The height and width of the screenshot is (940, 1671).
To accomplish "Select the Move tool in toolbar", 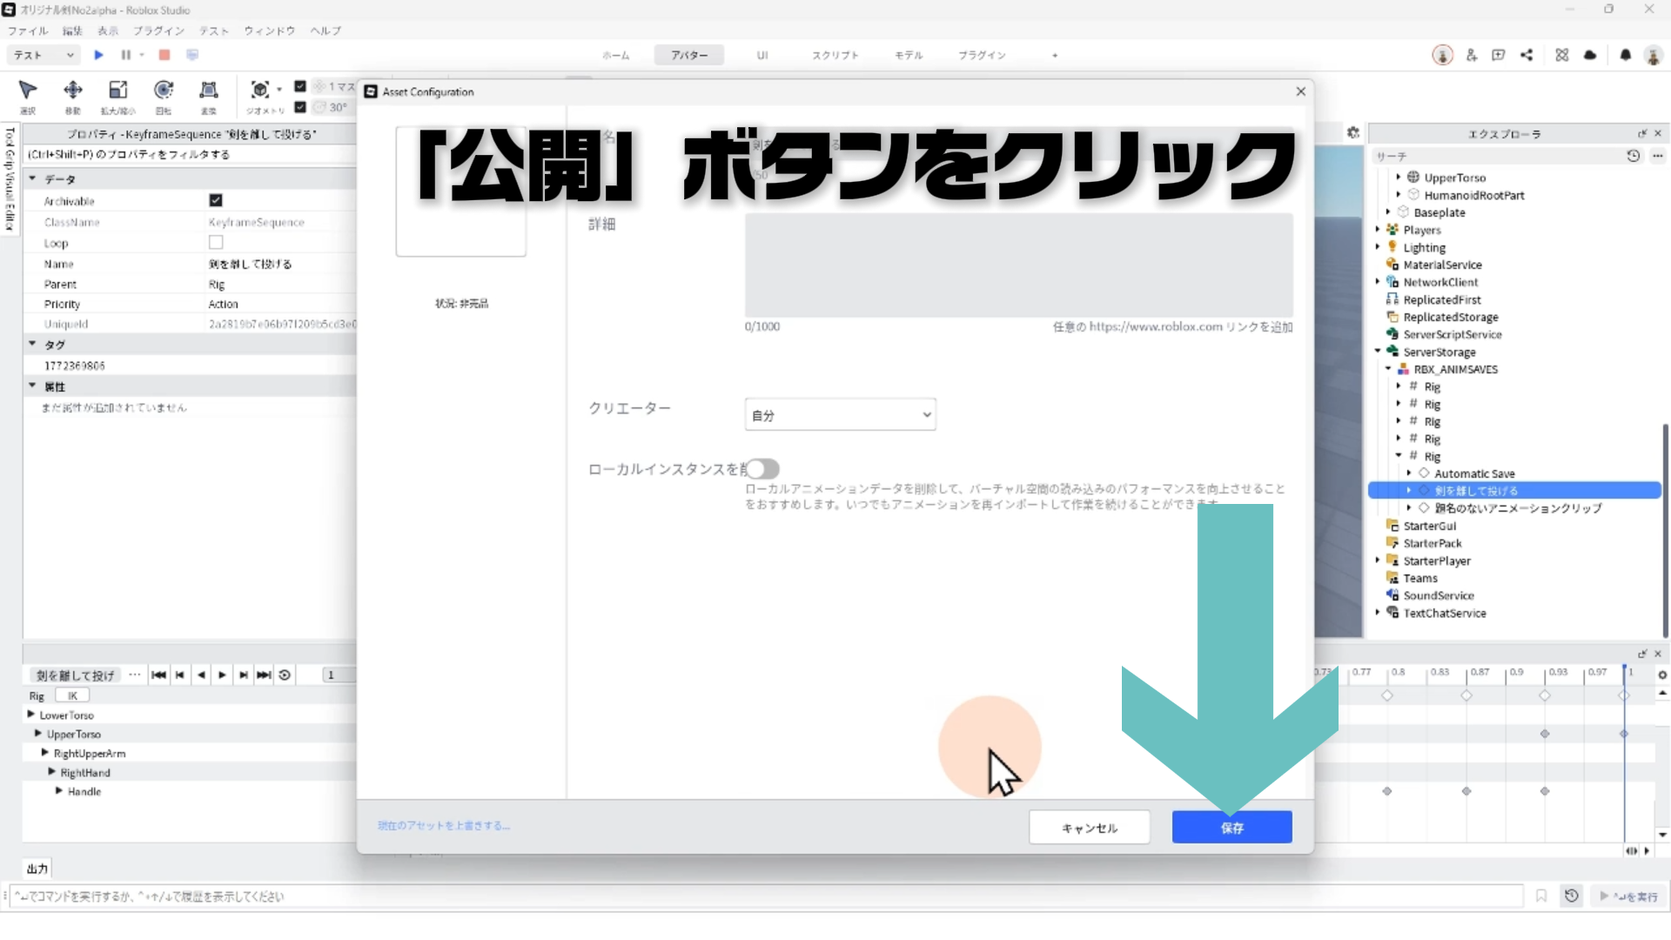I will [73, 91].
